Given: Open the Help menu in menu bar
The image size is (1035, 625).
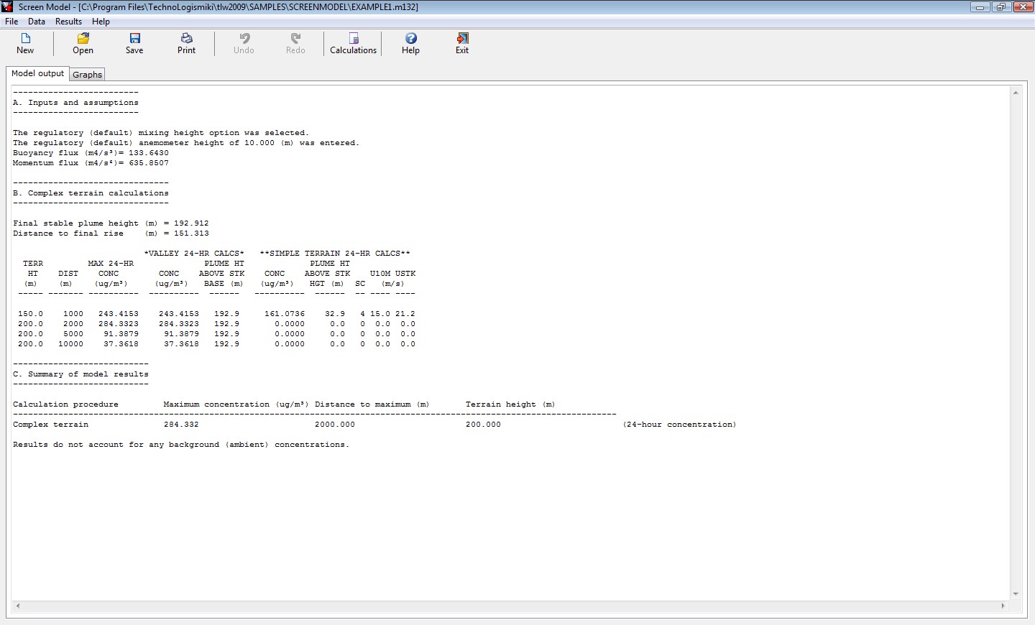Looking at the screenshot, I should [x=101, y=22].
